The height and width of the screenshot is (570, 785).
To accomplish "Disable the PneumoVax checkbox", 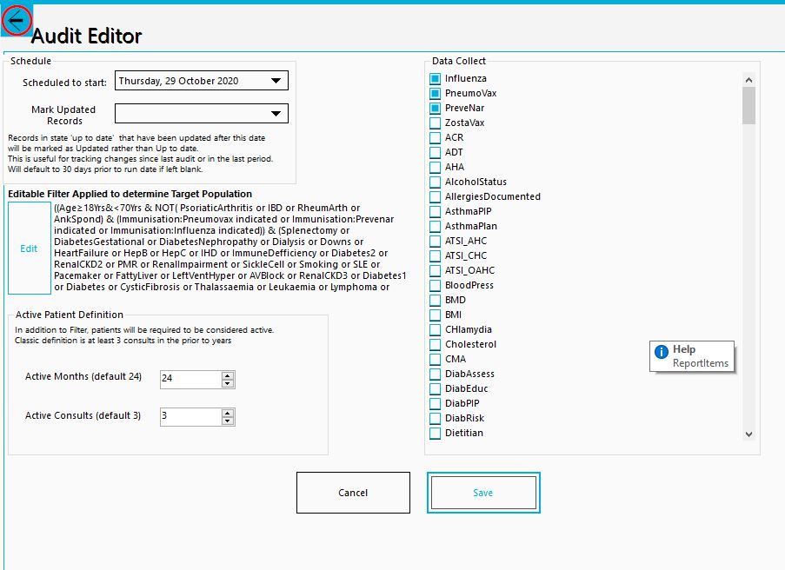I will 436,93.
